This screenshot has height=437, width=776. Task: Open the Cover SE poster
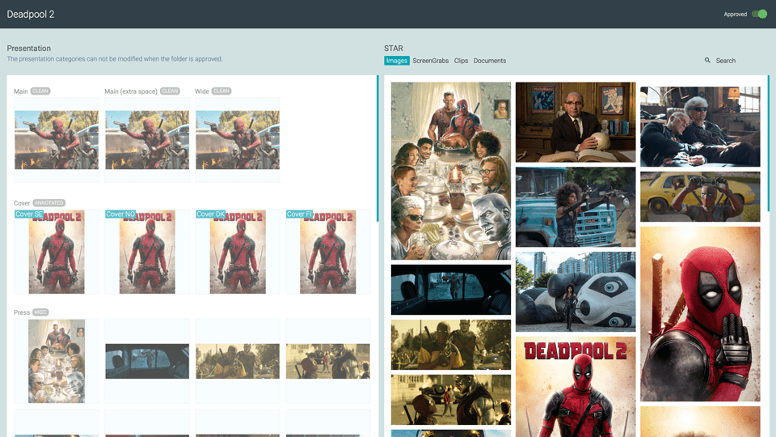[57, 252]
